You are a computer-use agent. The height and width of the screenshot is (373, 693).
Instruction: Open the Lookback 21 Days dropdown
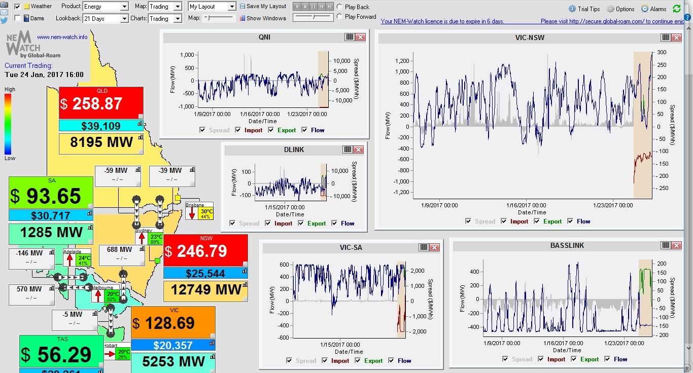pyautogui.click(x=106, y=18)
